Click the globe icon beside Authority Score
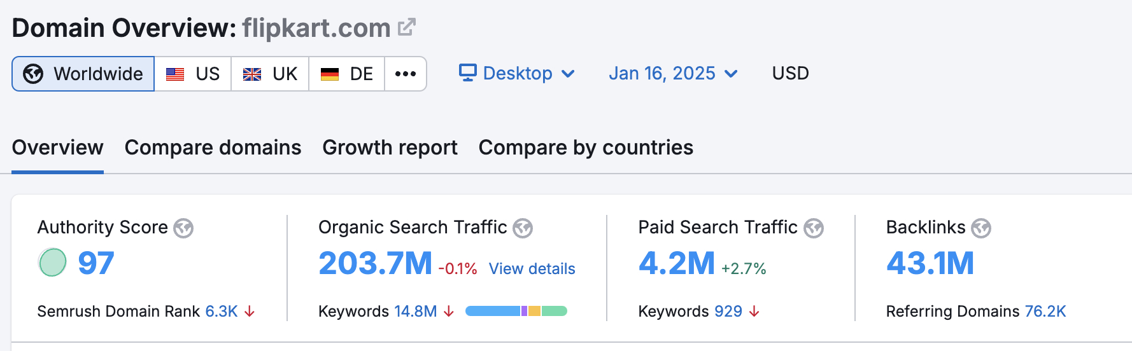 (183, 228)
